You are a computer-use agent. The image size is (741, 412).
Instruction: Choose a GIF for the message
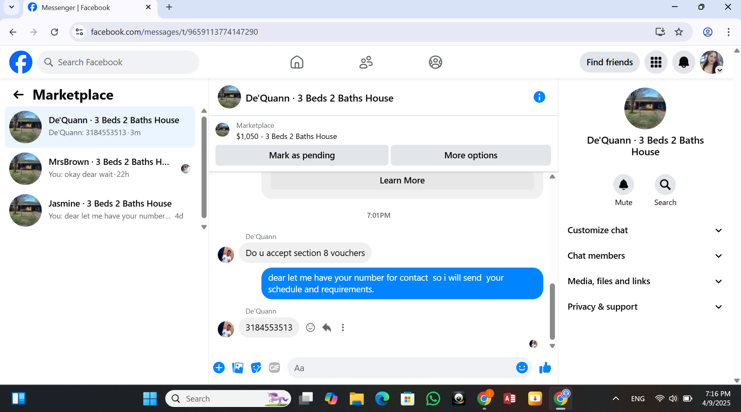(275, 368)
